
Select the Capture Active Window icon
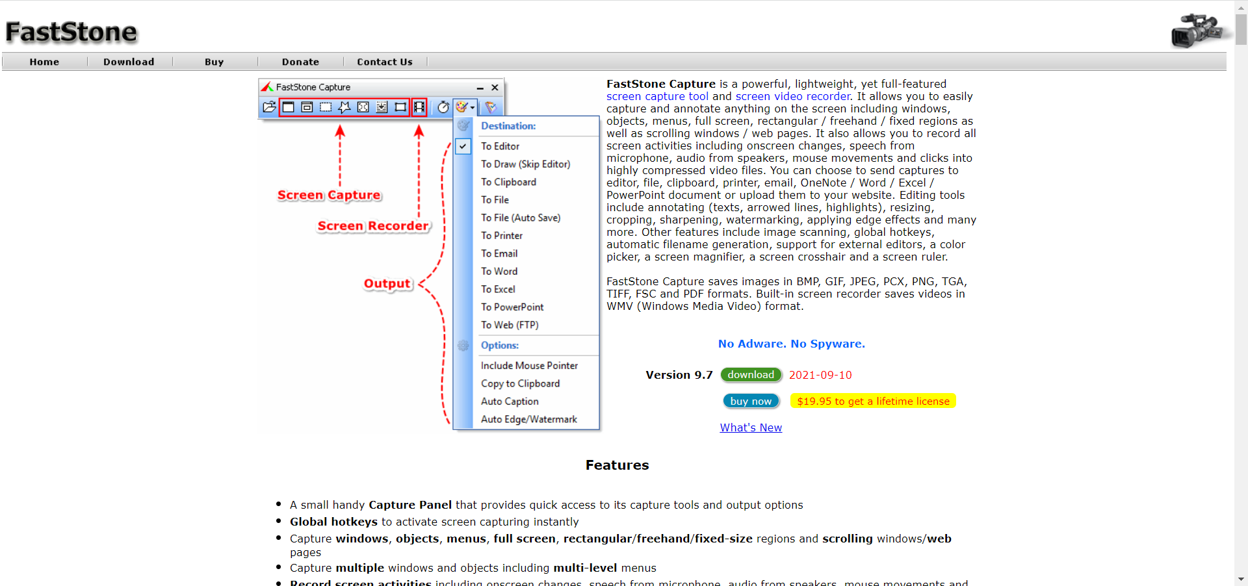pyautogui.click(x=289, y=107)
